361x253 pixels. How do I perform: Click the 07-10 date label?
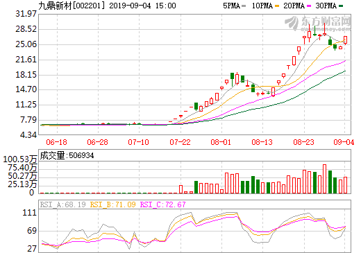[x=138, y=142]
